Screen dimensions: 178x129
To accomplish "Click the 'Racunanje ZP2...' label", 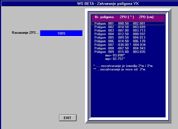I will (25, 33).
